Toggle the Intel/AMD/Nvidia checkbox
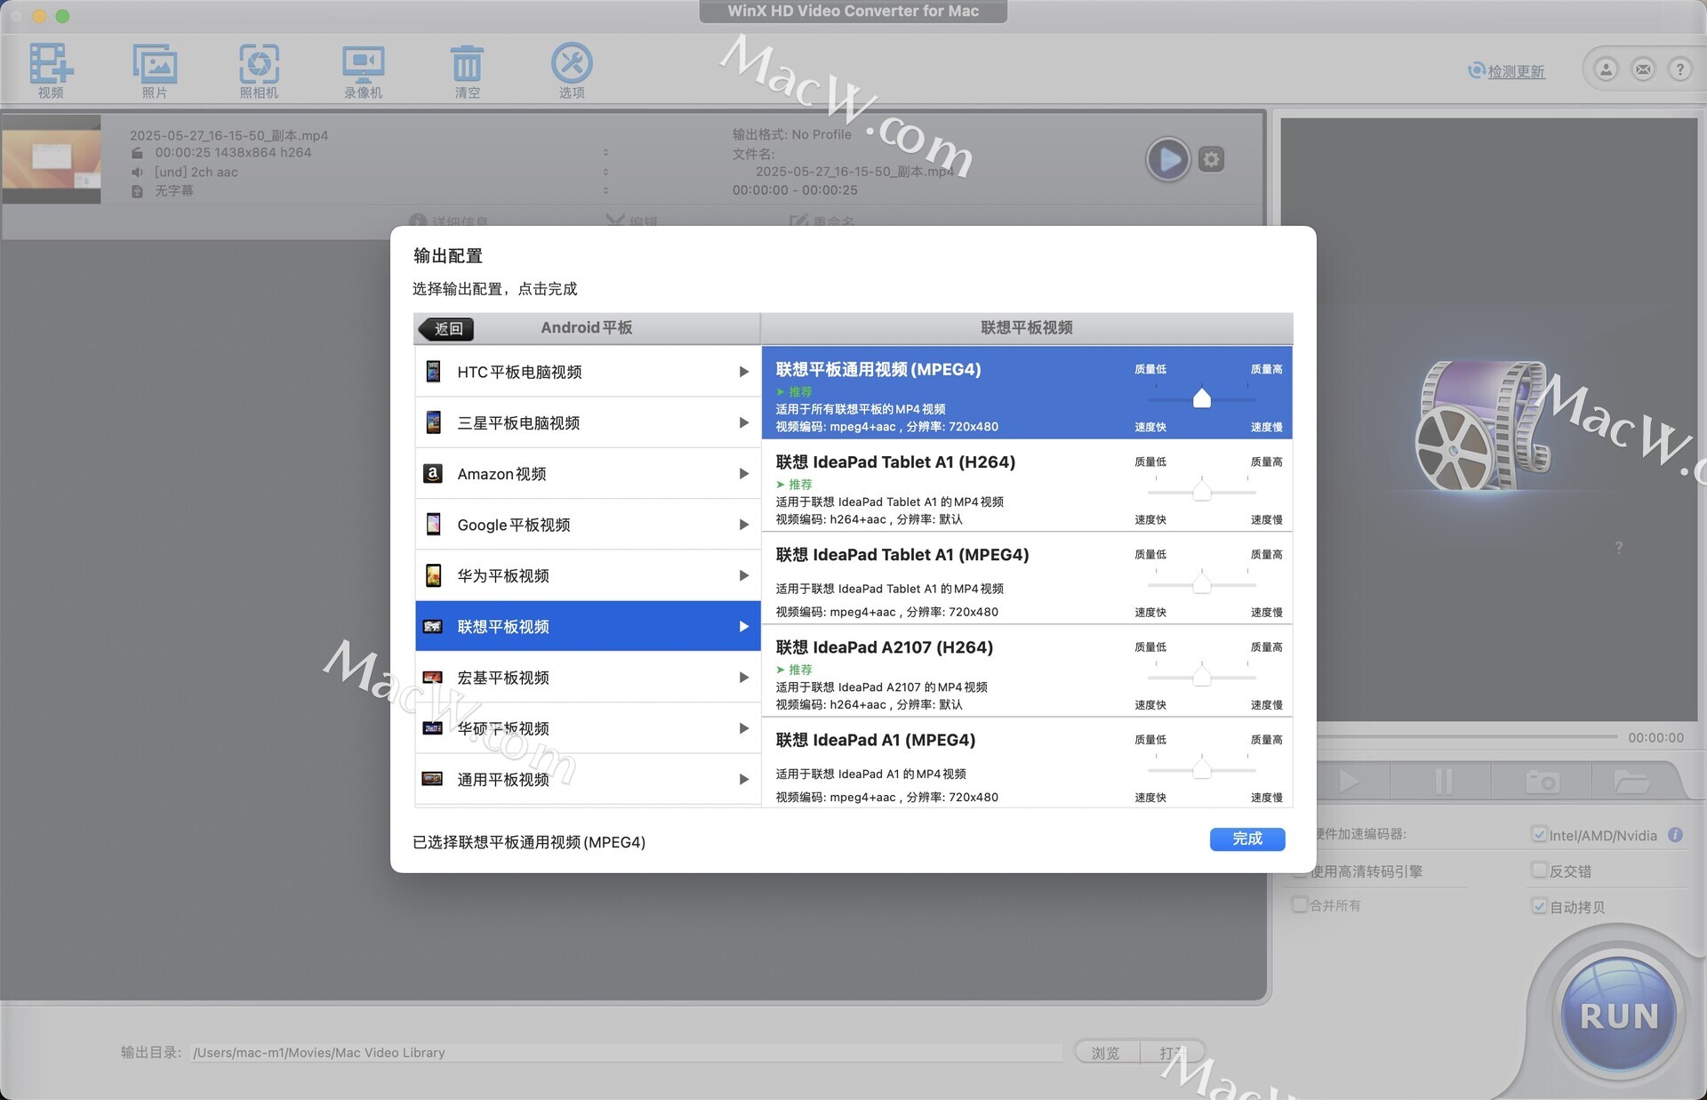 [x=1539, y=834]
